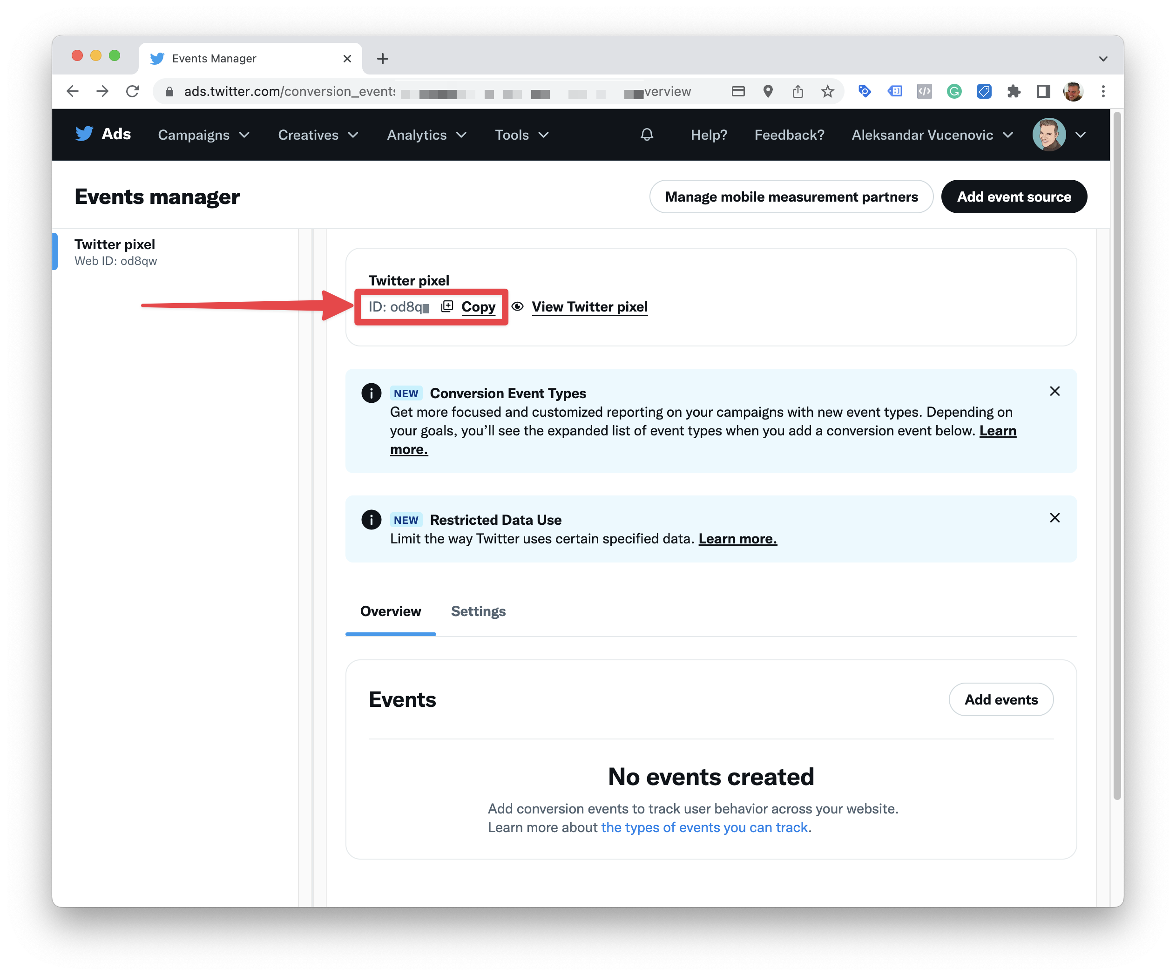The height and width of the screenshot is (976, 1176).
Task: Open the notifications bell
Action: (647, 135)
